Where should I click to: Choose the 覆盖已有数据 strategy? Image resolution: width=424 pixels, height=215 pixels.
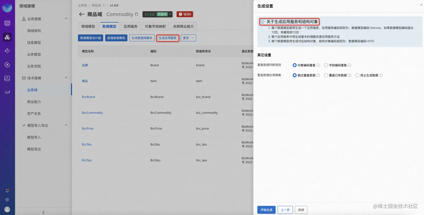[x=326, y=75]
